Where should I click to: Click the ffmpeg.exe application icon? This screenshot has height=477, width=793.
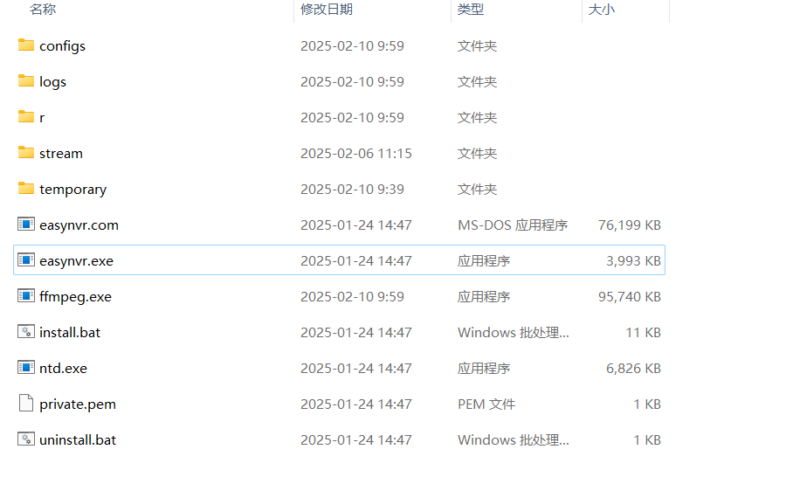click(26, 296)
